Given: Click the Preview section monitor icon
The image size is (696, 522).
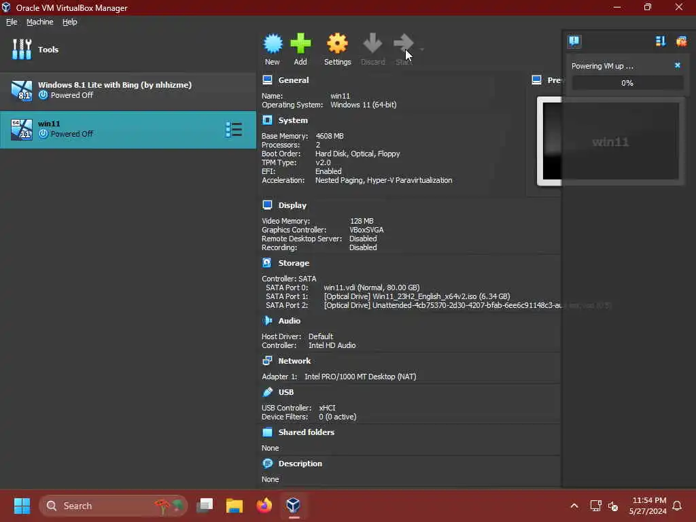Looking at the screenshot, I should point(537,80).
